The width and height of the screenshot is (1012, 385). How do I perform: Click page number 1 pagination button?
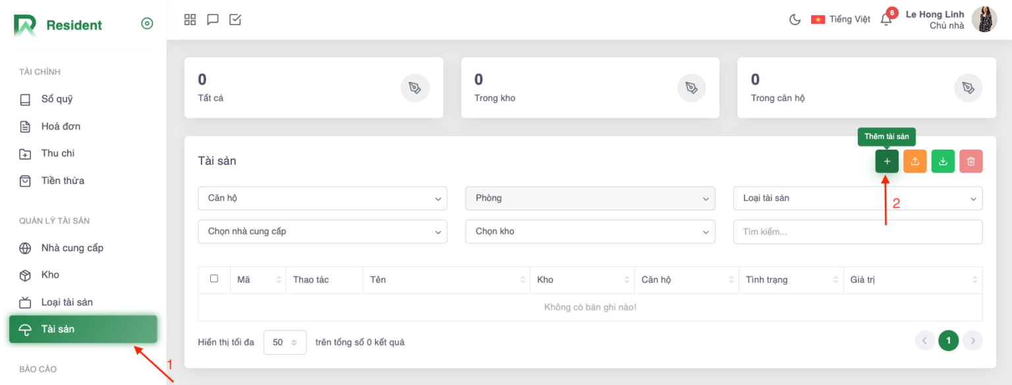click(x=948, y=341)
